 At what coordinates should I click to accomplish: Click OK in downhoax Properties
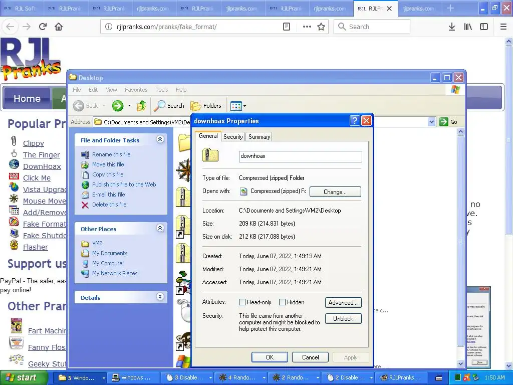click(x=270, y=357)
